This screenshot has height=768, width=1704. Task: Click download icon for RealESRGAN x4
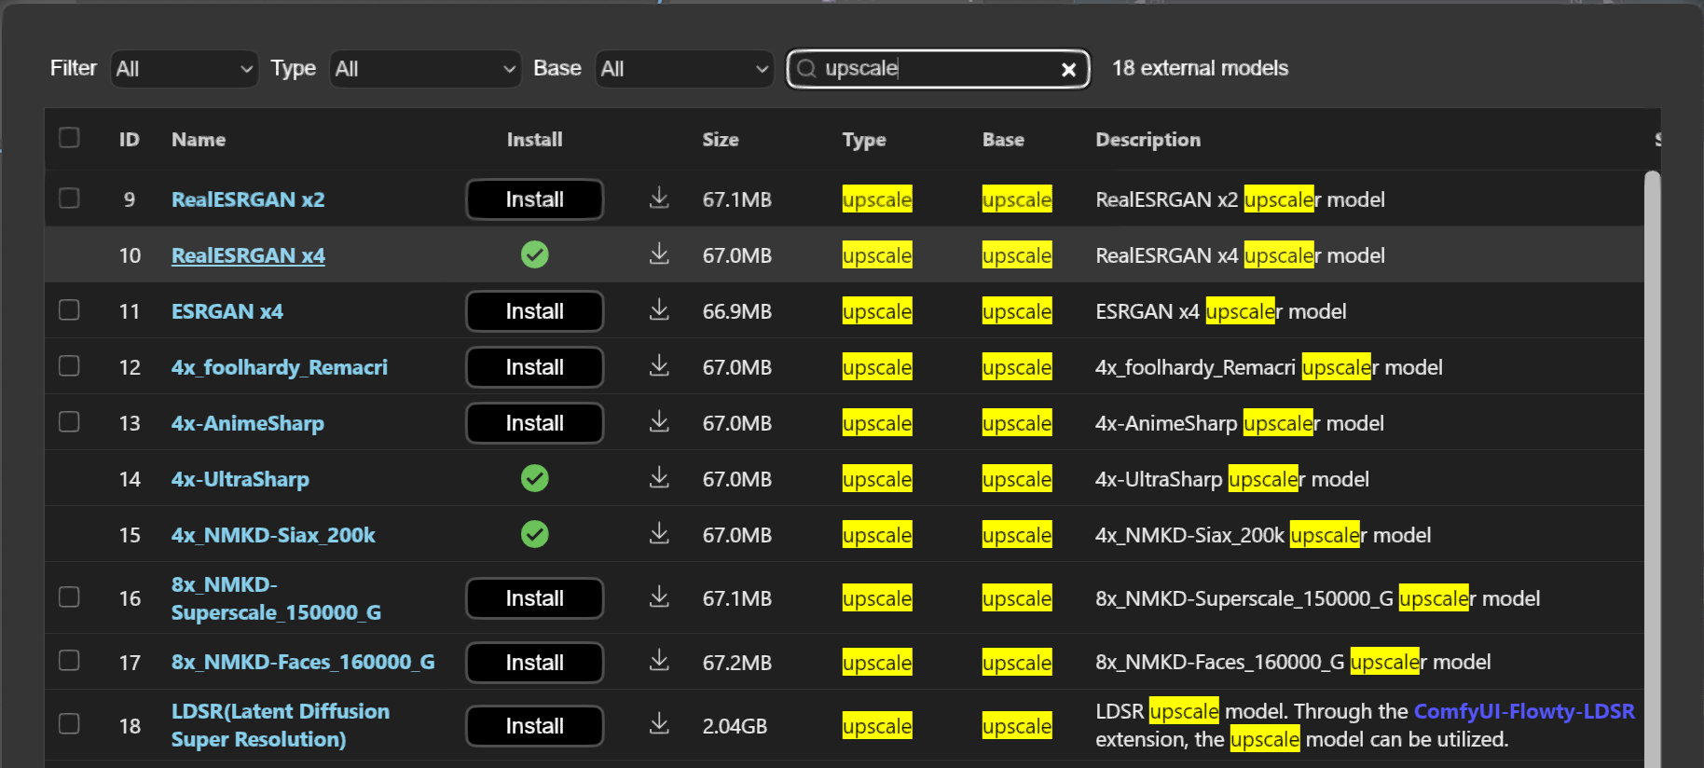click(x=659, y=254)
